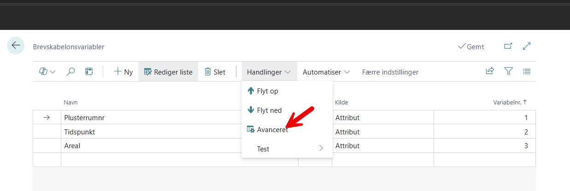Toggle Rediger liste edit mode
Image resolution: width=570 pixels, height=191 pixels.
click(x=168, y=72)
